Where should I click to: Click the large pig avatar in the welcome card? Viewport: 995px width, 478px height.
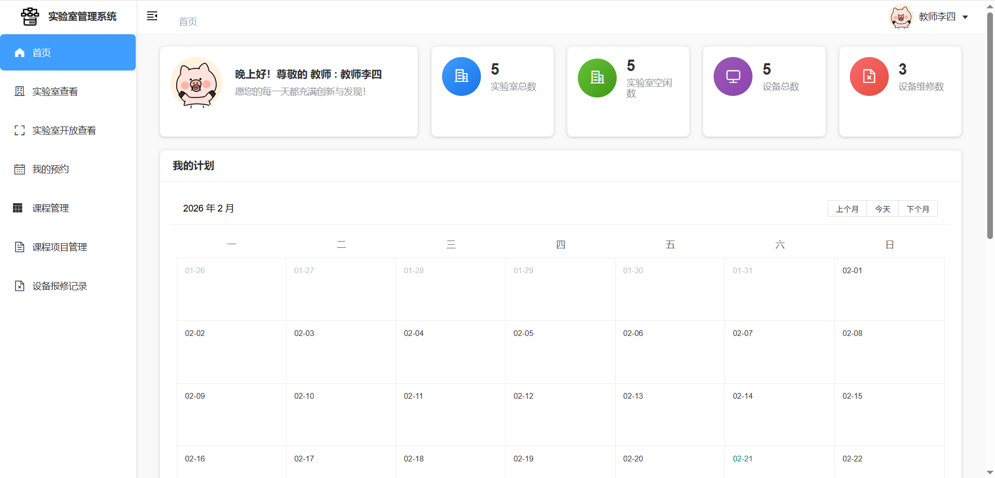click(x=196, y=83)
